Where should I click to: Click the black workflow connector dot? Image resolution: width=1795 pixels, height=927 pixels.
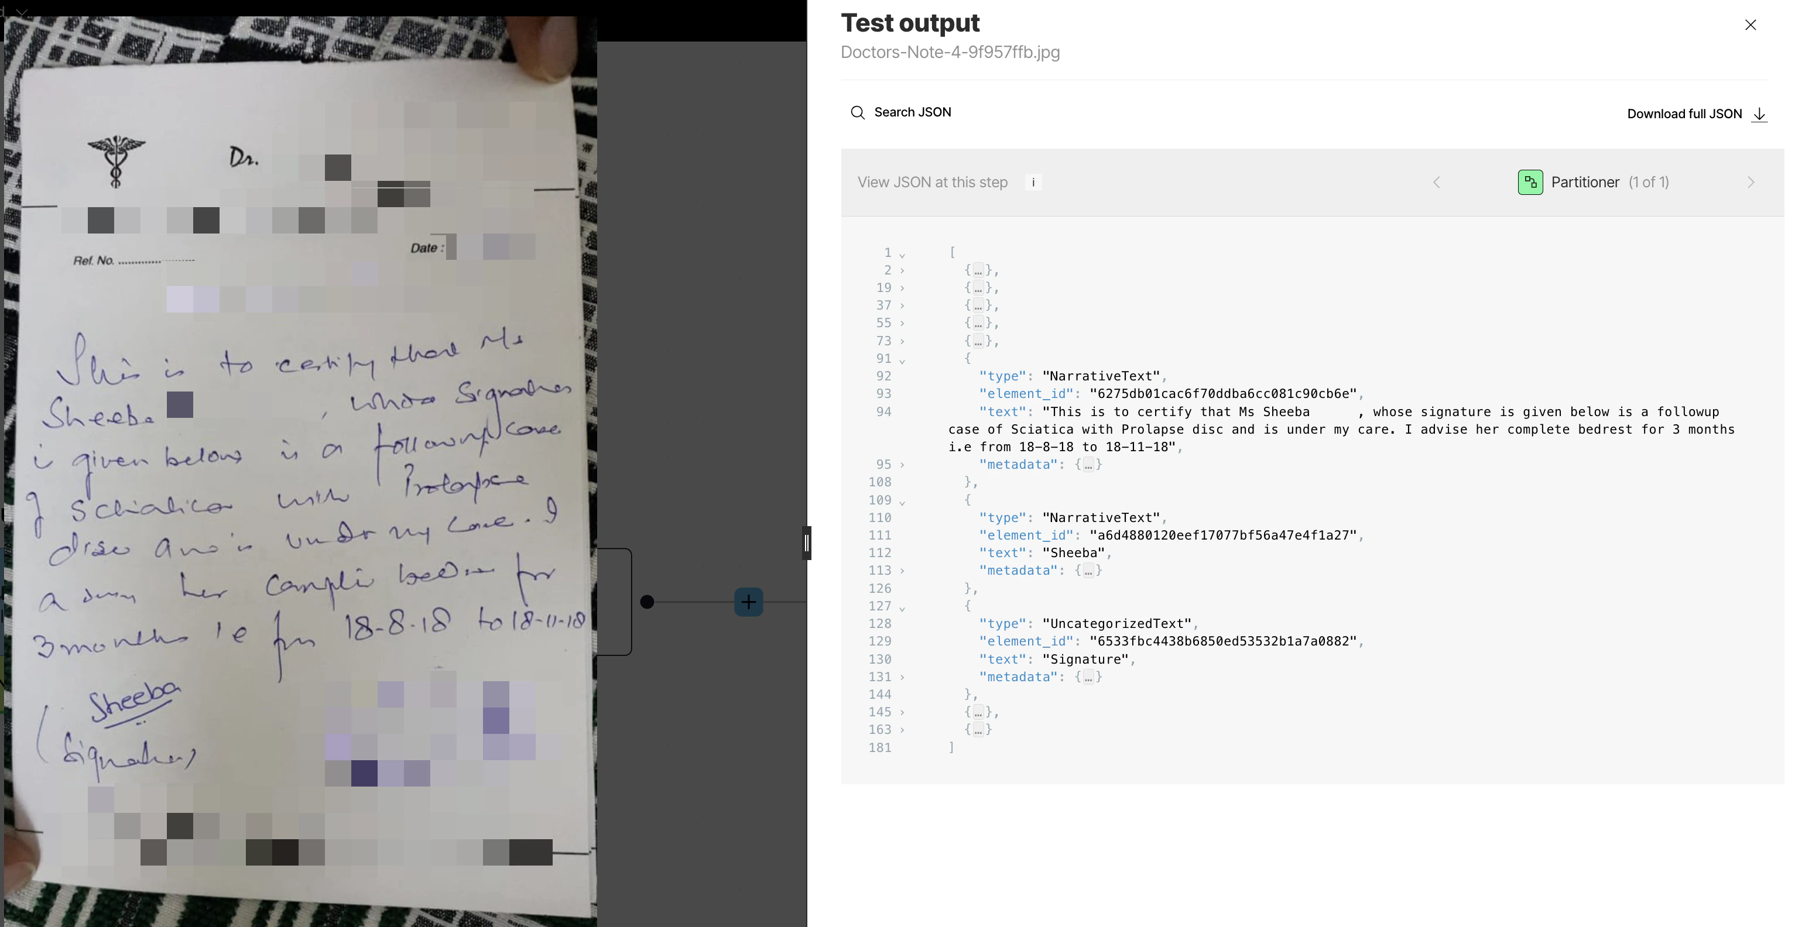coord(647,602)
